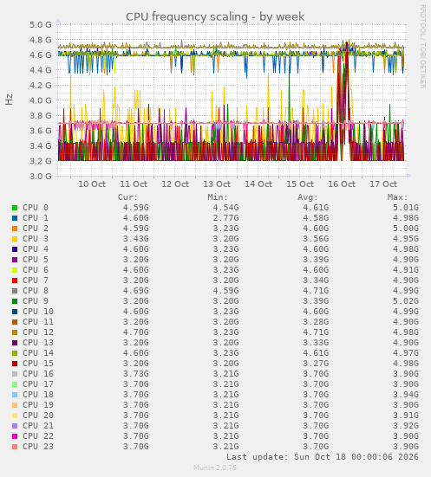Click the CPU 22 magenta legend swatch

coord(15,436)
